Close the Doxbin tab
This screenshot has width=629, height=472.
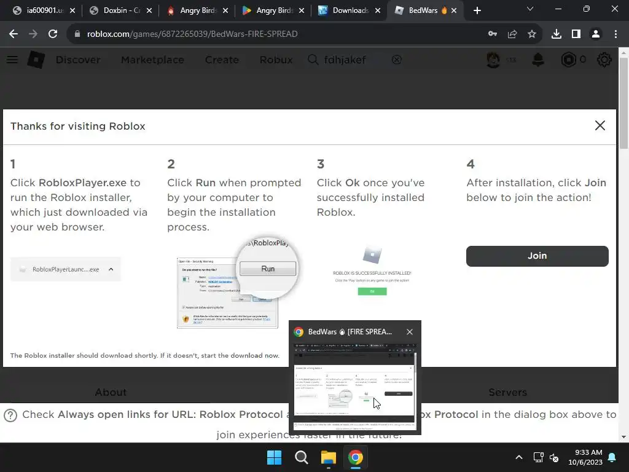(149, 10)
